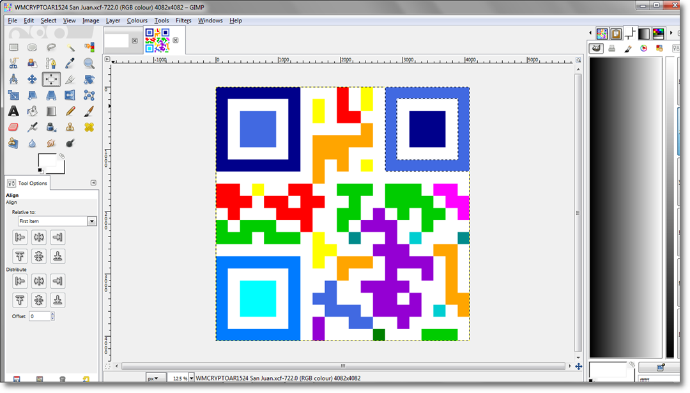Open the Layer menu
The height and width of the screenshot is (393, 690).
113,20
